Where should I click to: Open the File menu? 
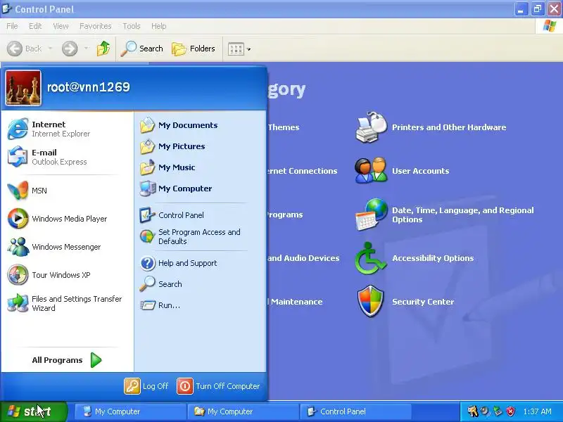point(12,26)
